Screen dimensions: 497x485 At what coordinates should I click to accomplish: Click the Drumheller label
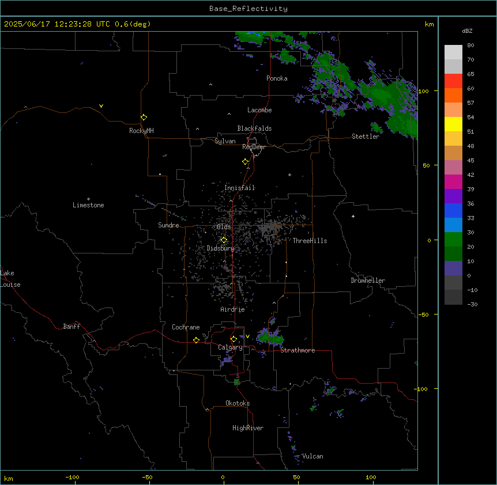[x=368, y=281]
